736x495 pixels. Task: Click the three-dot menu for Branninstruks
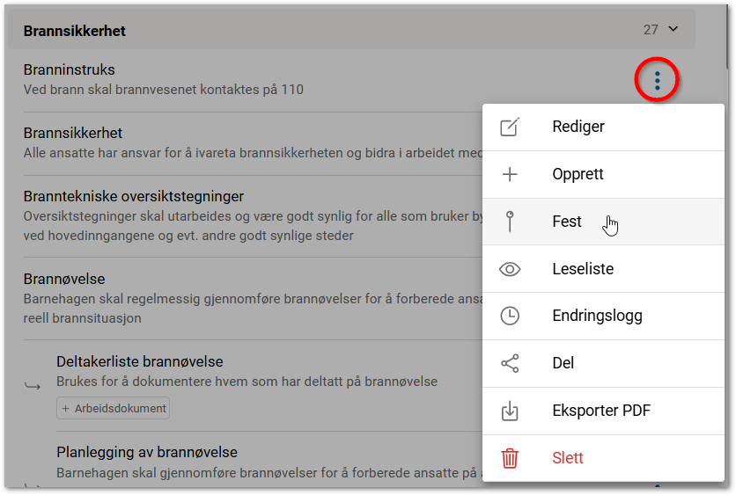pos(657,81)
